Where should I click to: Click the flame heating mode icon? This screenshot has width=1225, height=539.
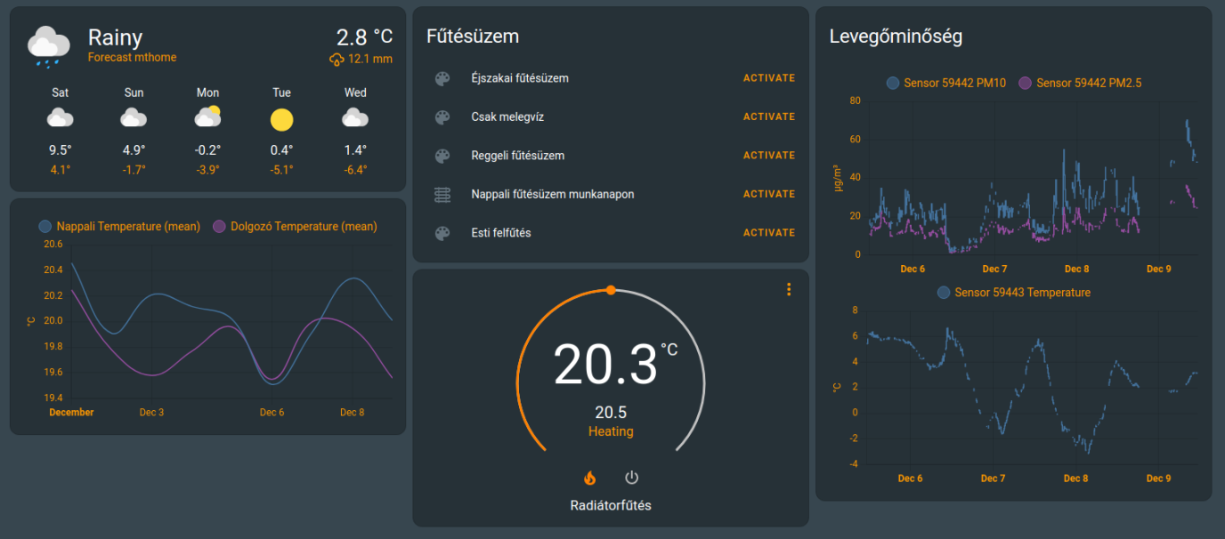coord(589,478)
